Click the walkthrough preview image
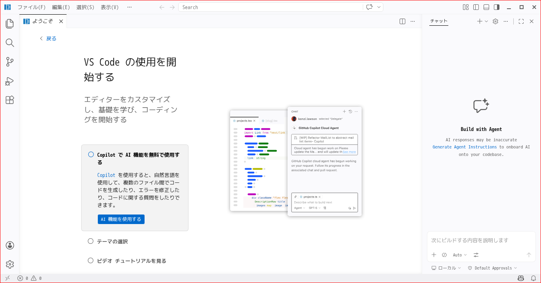The image size is (541, 283). tap(296, 161)
